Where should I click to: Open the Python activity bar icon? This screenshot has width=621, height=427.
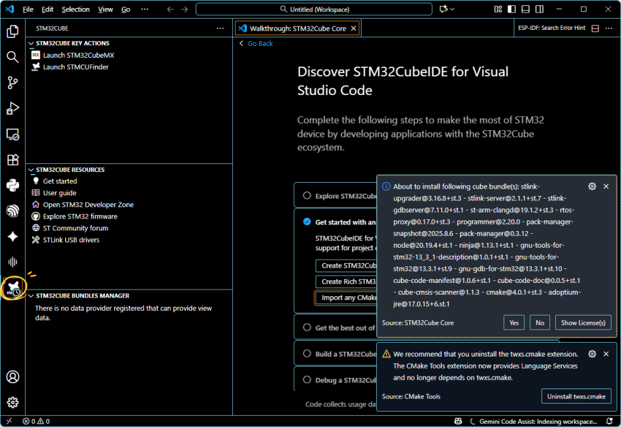coord(13,185)
